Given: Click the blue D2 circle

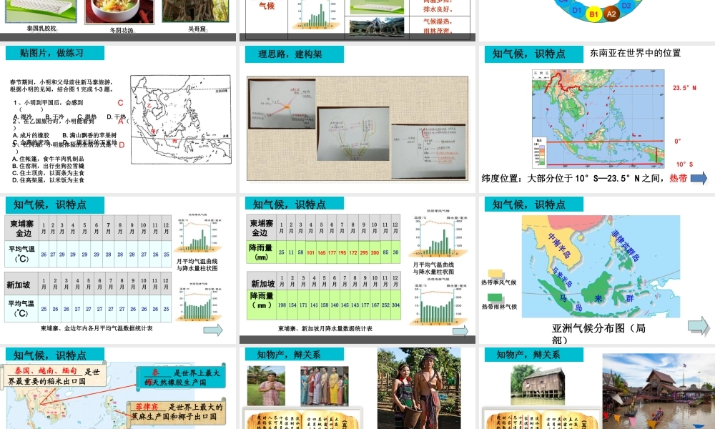Looking at the screenshot, I should tap(626, 6).
